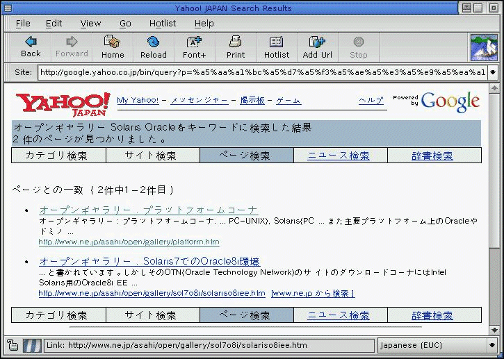Open the 掲示板 link
Viewport: 504px width, 359px height.
[252, 101]
